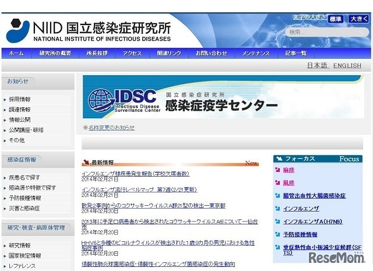Open 調達情報 in sidebar
373x271 pixels.
[20, 110]
